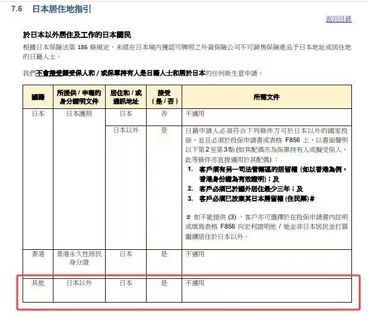This screenshot has height=315, width=368.
Task: Click the 香港 nationality cell
Action: (x=38, y=253)
